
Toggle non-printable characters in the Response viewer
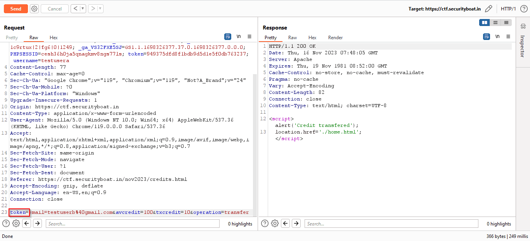point(497,36)
